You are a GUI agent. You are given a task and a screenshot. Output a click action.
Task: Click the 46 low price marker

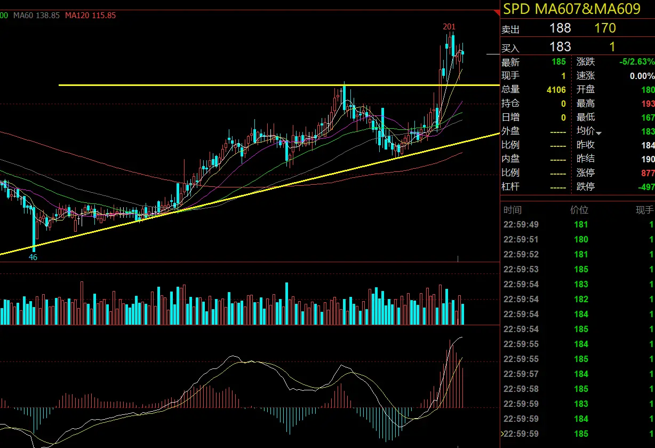[x=33, y=257]
